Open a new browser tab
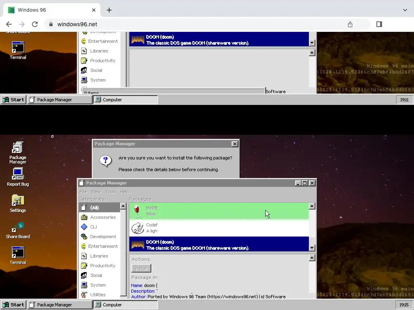 point(109,10)
